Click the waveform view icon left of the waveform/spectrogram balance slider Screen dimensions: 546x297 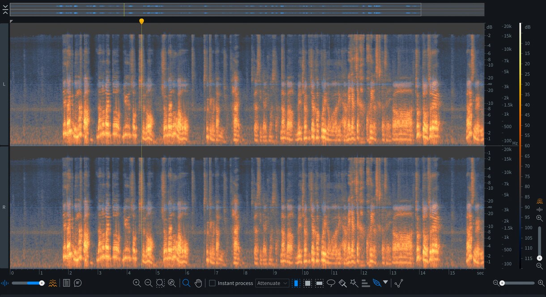point(5,283)
